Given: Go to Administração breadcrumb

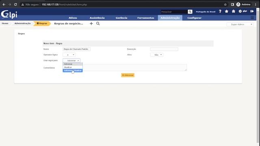Looking at the screenshot, I should pos(22,24).
